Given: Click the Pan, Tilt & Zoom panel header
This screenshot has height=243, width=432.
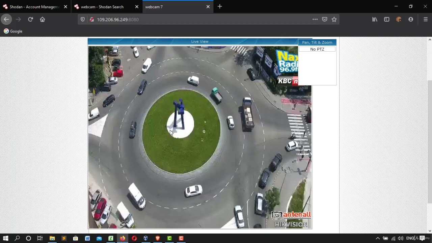Looking at the screenshot, I should pyautogui.click(x=317, y=42).
